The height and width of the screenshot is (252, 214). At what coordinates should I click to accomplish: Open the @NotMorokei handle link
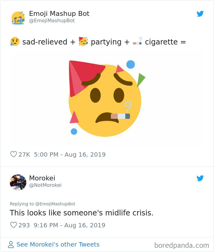pos(46,185)
